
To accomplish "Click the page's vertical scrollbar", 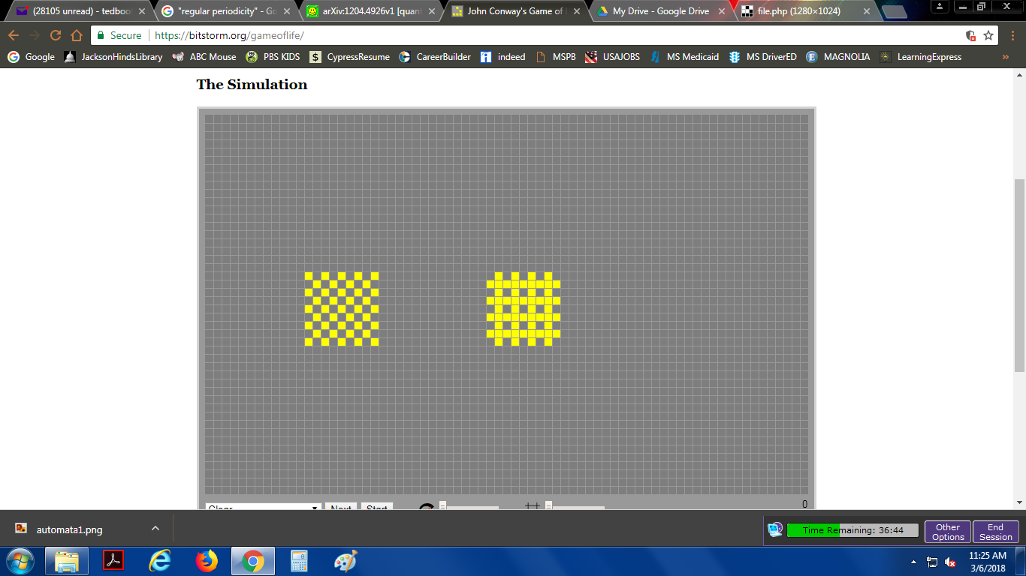I will (x=1019, y=275).
